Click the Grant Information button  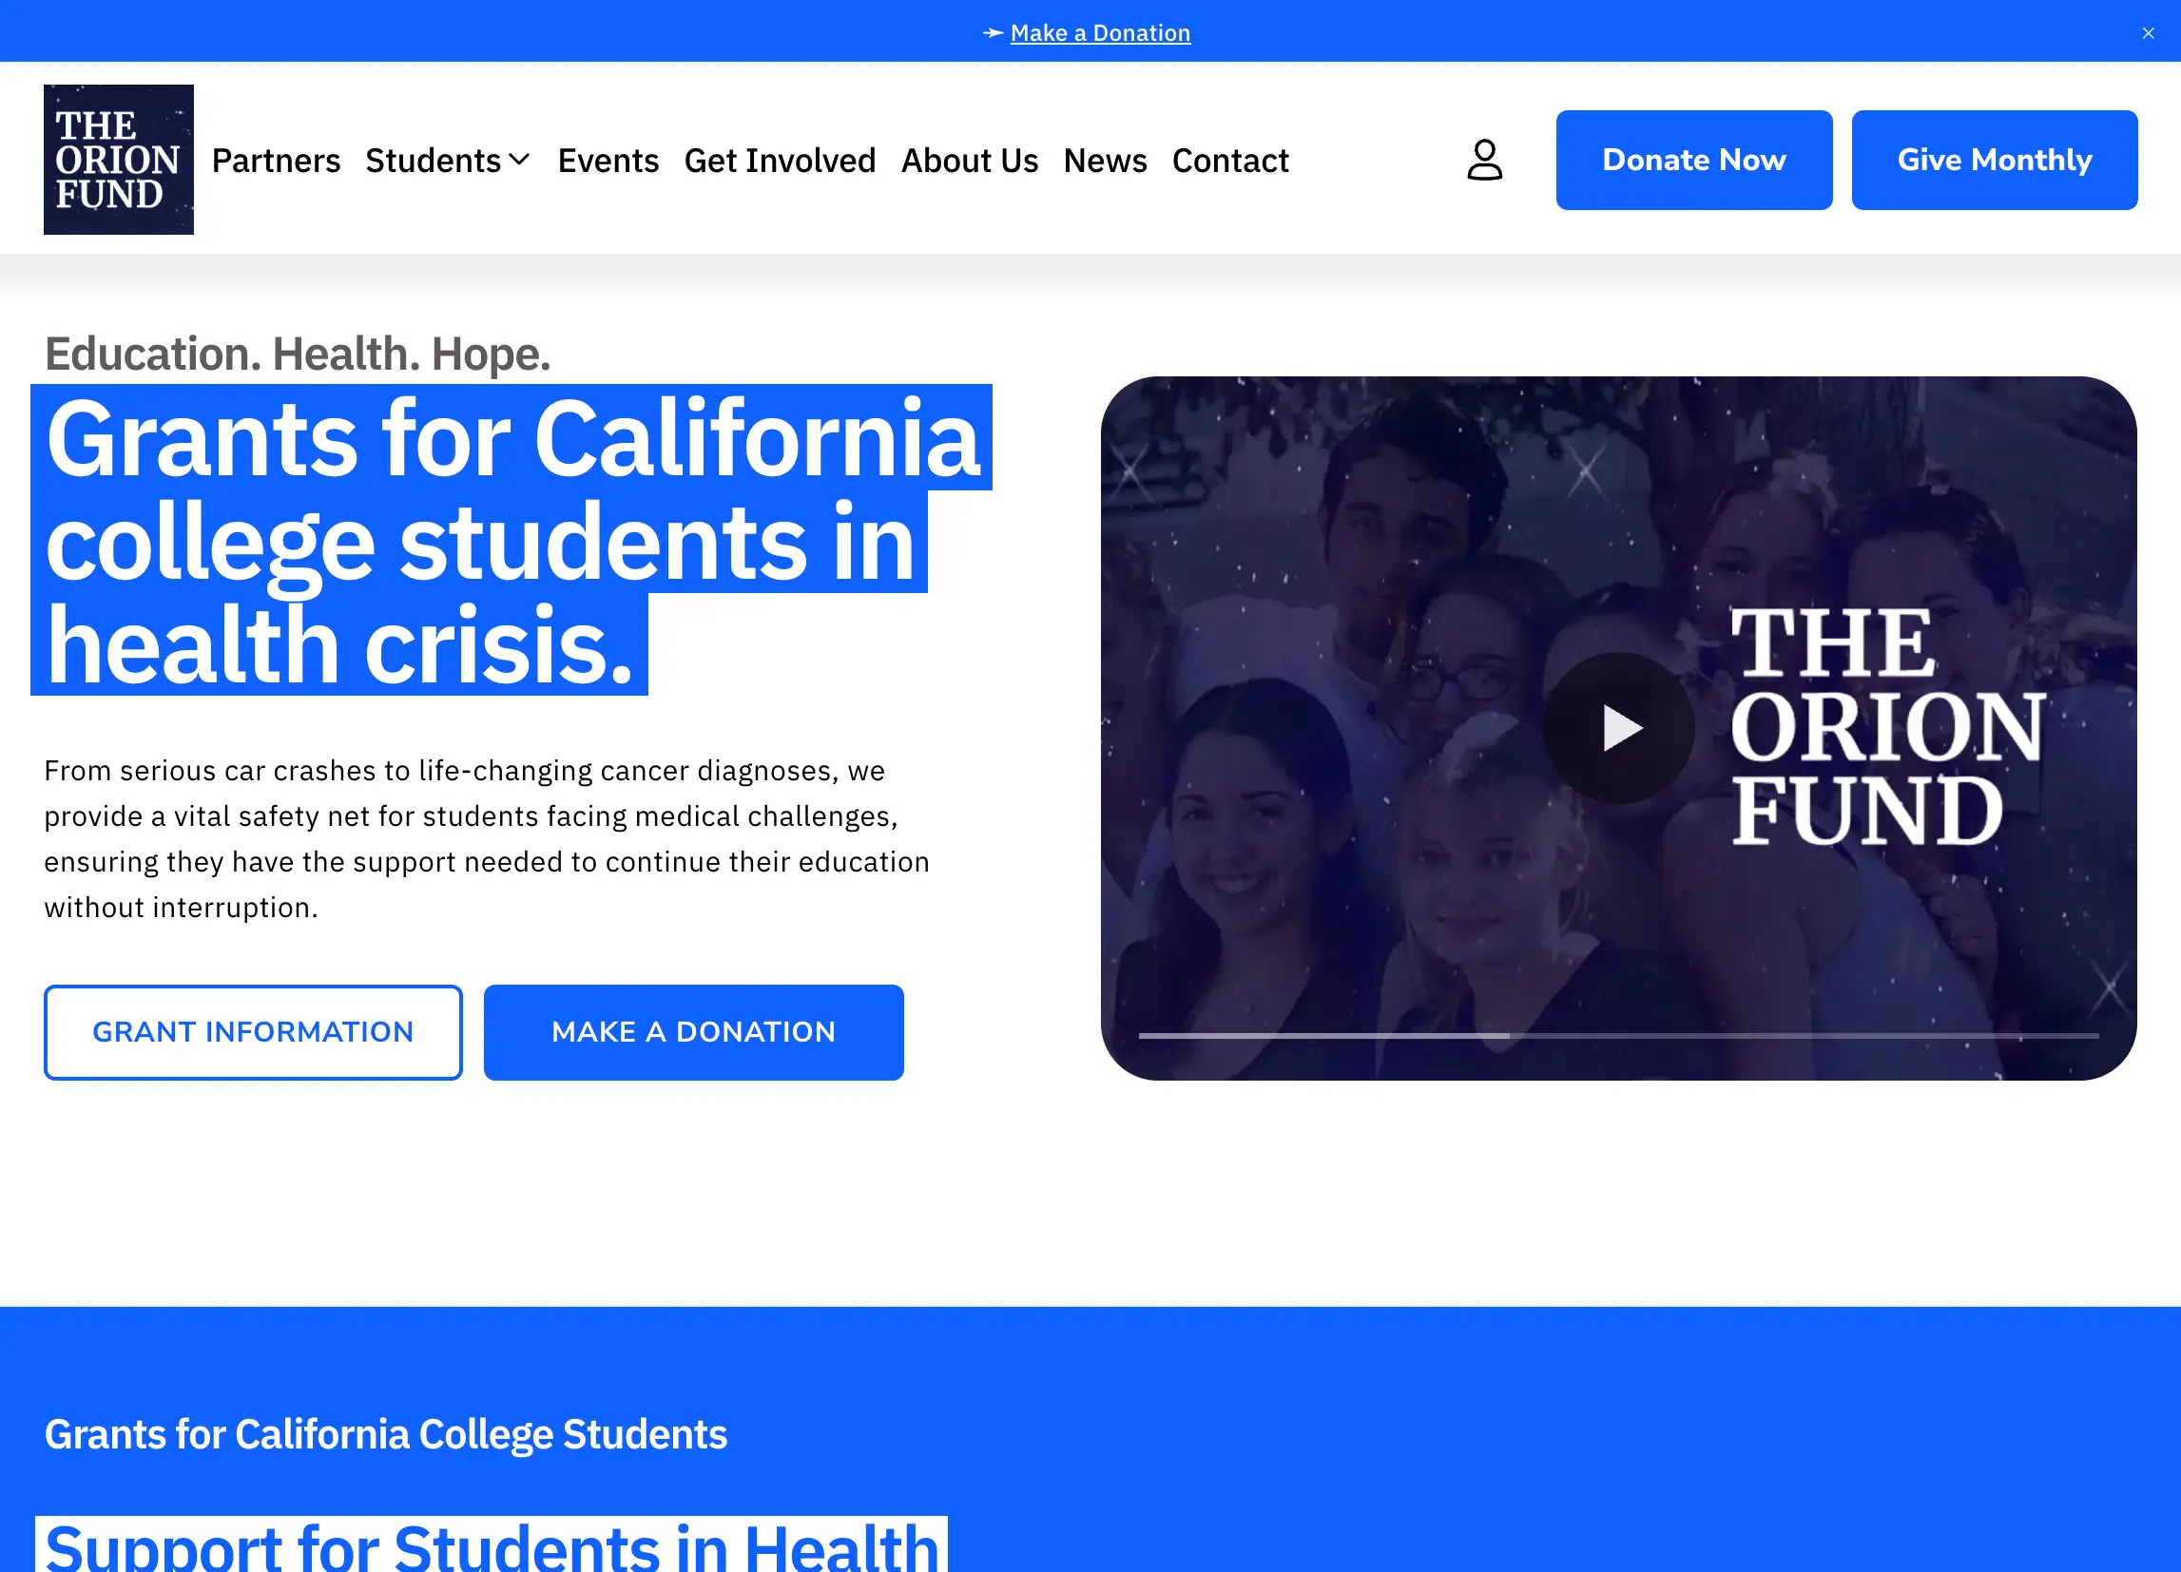(x=253, y=1031)
